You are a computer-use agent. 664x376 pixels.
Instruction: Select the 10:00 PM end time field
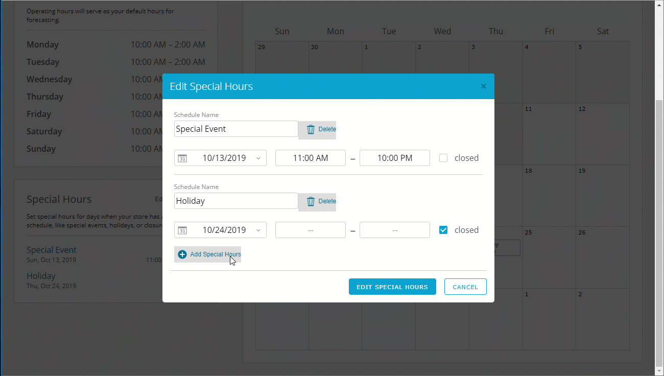(x=394, y=158)
